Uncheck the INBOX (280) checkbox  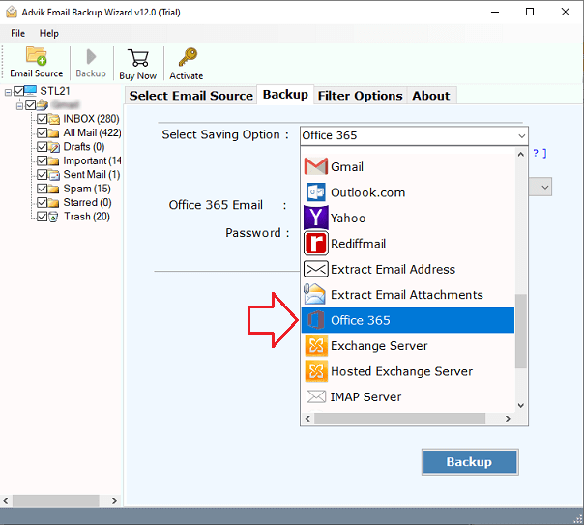(43, 119)
